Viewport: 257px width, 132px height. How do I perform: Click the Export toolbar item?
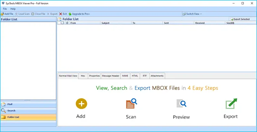tap(52, 14)
